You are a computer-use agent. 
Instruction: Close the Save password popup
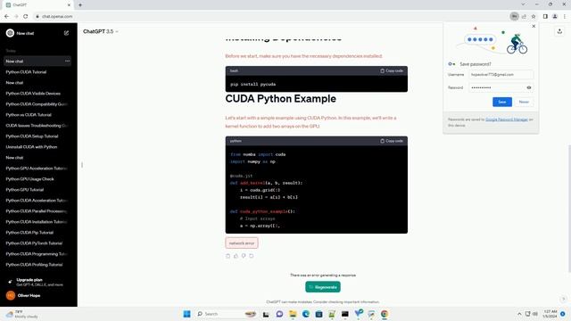pyautogui.click(x=534, y=26)
